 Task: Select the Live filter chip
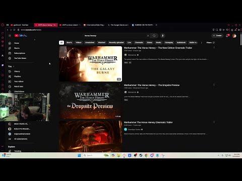(129, 43)
